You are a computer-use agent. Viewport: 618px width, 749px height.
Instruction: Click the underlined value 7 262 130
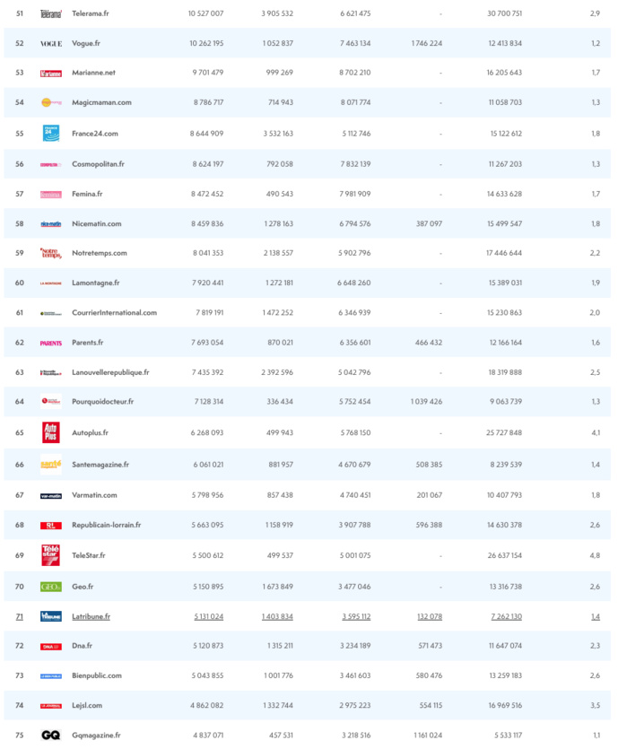(506, 616)
